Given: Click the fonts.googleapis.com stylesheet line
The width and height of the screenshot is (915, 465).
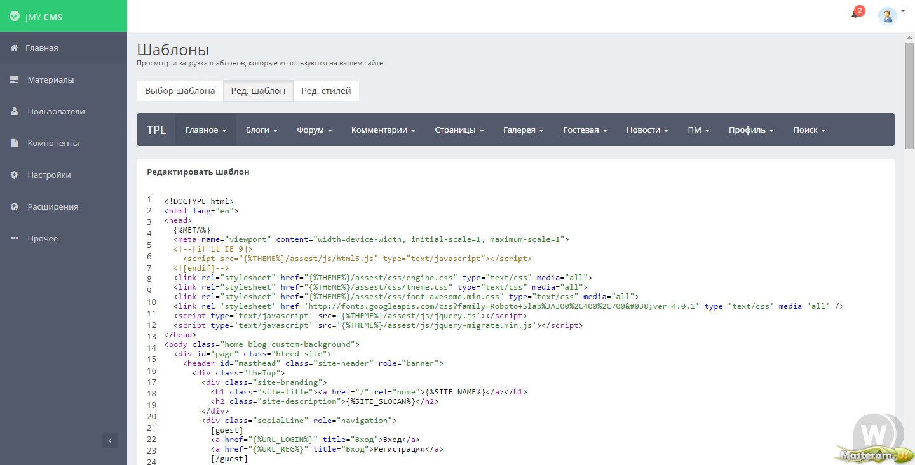Looking at the screenshot, I should [508, 306].
